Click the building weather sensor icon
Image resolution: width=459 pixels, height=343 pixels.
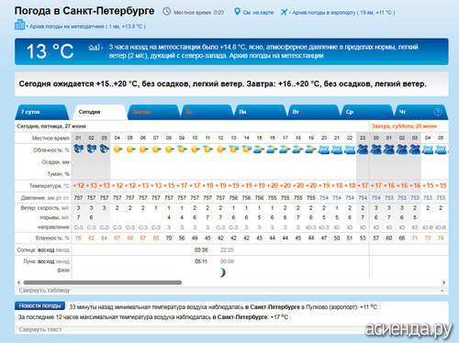(x=19, y=25)
